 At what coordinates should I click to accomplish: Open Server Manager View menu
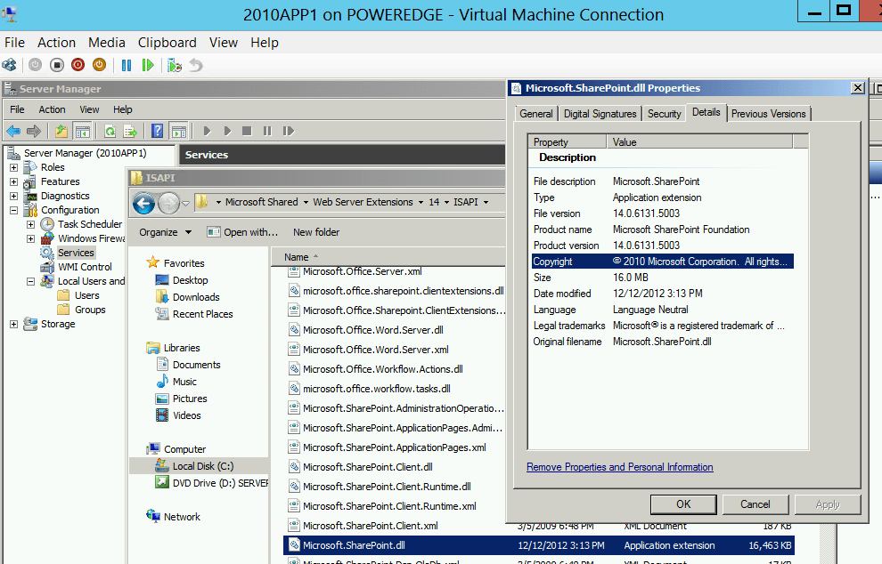click(89, 109)
